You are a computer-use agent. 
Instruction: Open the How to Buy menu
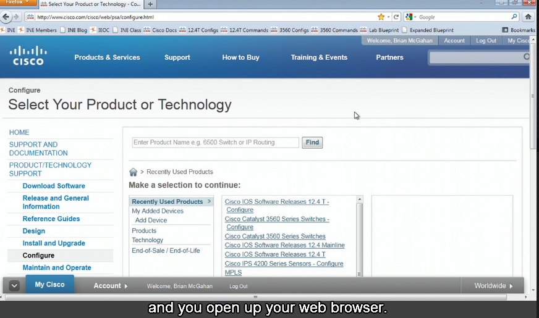[240, 57]
